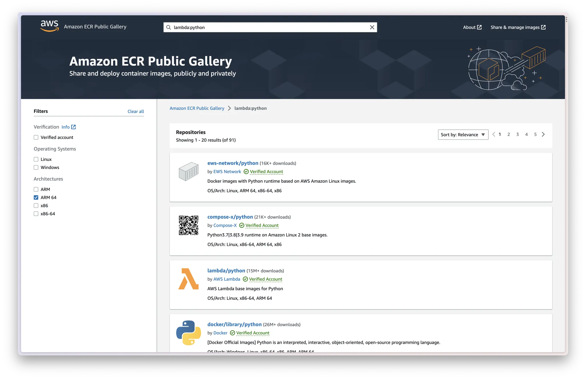The image size is (586, 379).
Task: Open the lambda/python repository link
Action: (226, 271)
